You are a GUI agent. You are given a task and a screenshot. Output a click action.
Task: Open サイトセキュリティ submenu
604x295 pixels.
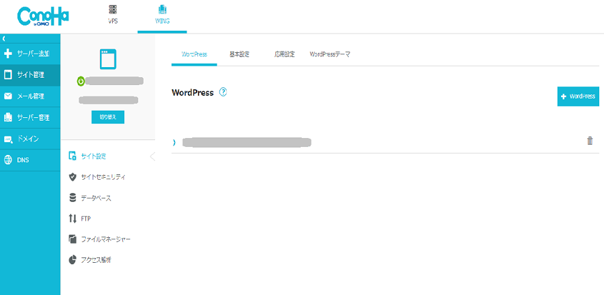click(103, 177)
